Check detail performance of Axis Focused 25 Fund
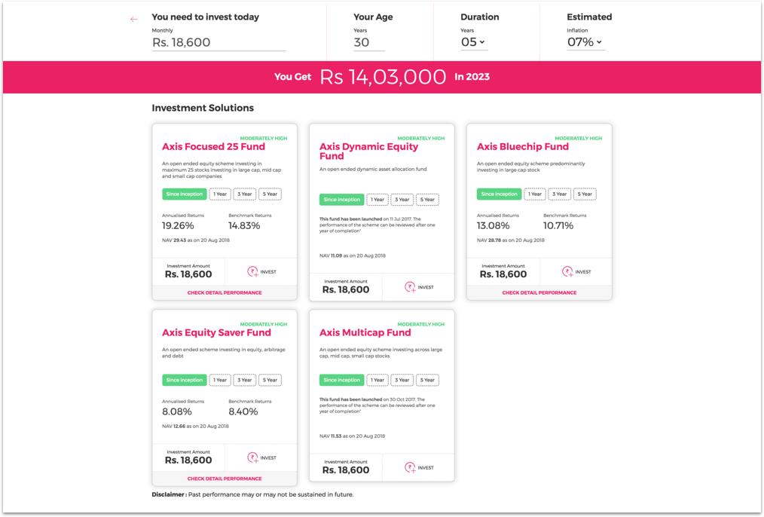 (x=225, y=292)
